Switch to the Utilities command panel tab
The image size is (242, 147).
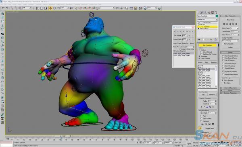point(216,12)
